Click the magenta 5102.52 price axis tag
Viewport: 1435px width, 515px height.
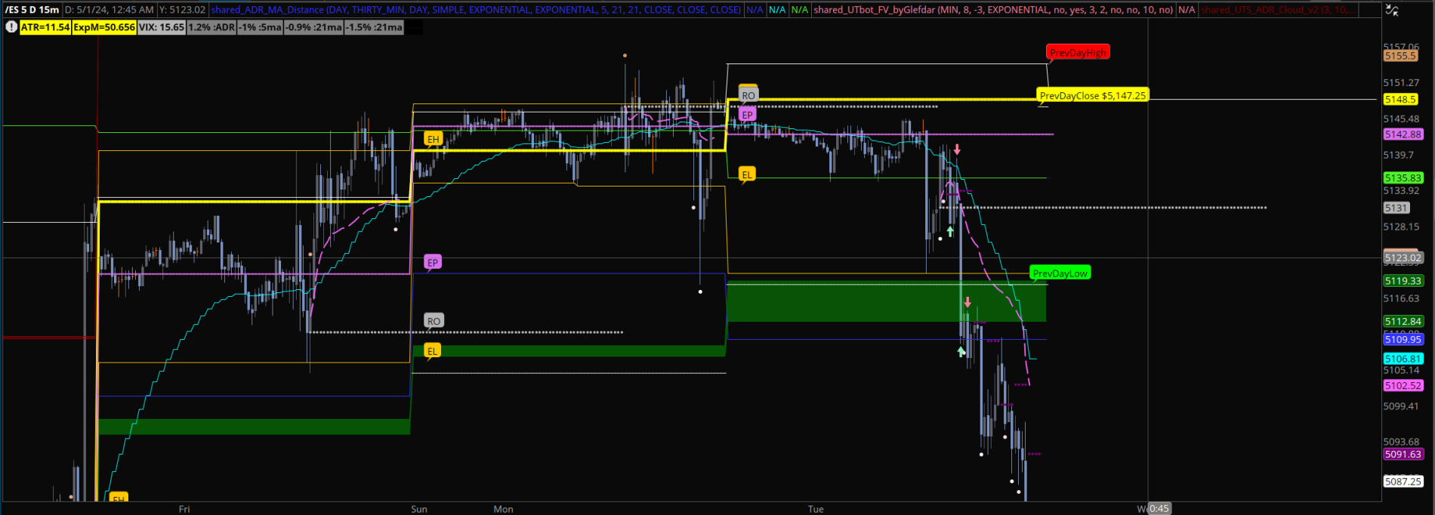point(1403,386)
